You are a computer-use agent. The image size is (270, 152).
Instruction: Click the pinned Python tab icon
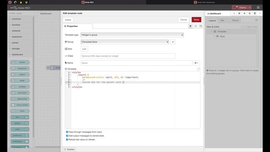(26, 2)
